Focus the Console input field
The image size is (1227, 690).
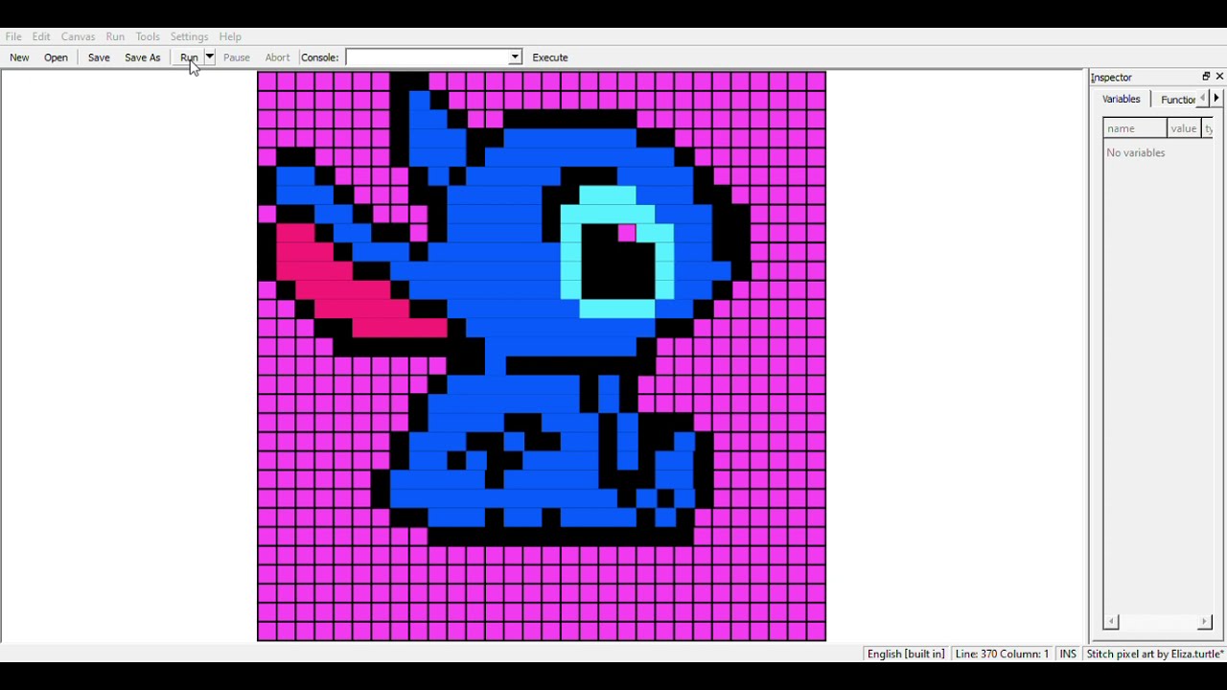pyautogui.click(x=427, y=57)
